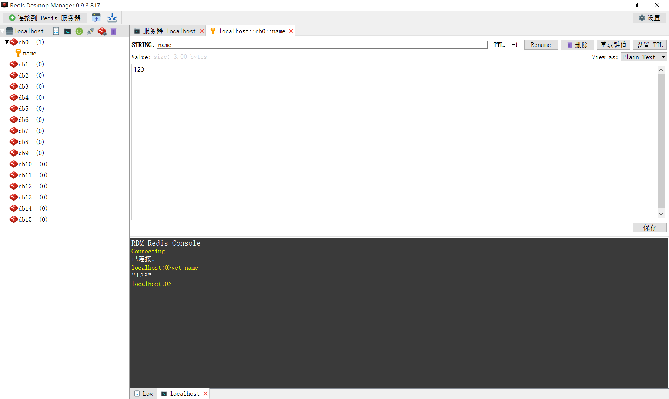Disconnect localhost using the plug icon
The image size is (669, 399).
90,31
